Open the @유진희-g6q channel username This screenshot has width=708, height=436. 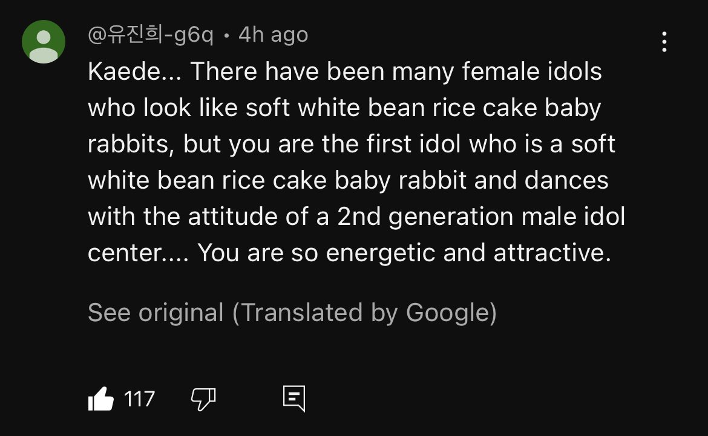pyautogui.click(x=150, y=35)
